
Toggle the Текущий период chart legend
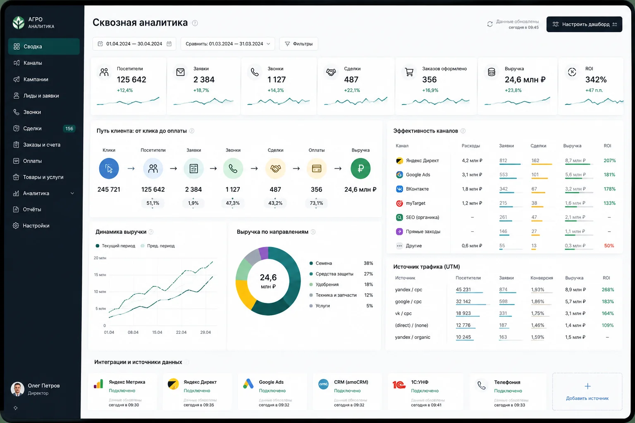pos(115,246)
